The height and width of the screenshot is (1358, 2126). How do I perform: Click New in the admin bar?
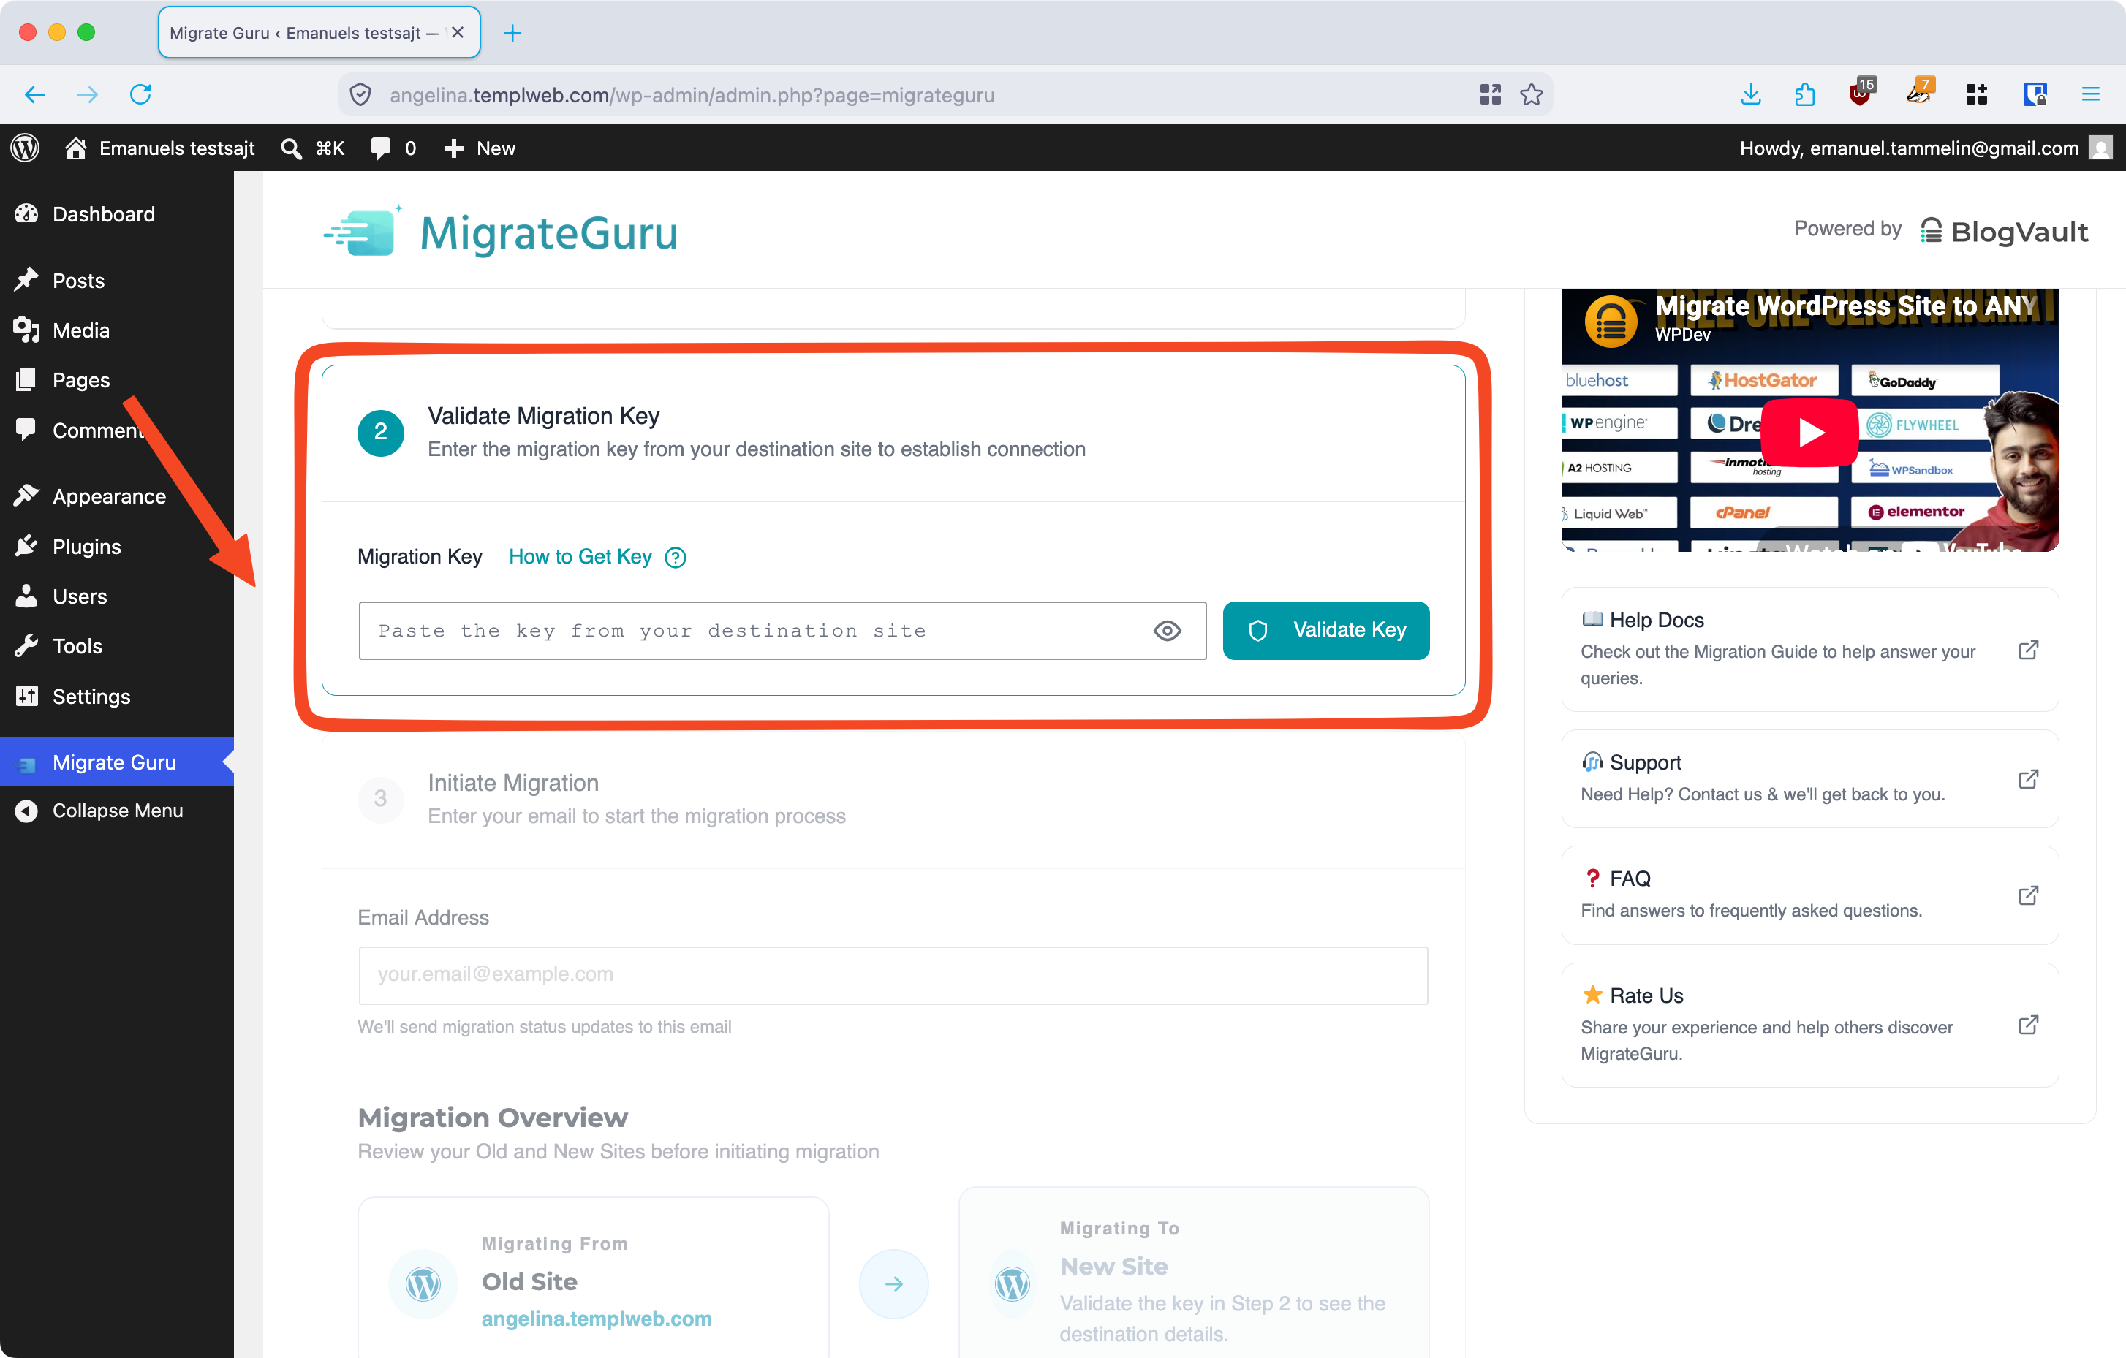[x=480, y=148]
